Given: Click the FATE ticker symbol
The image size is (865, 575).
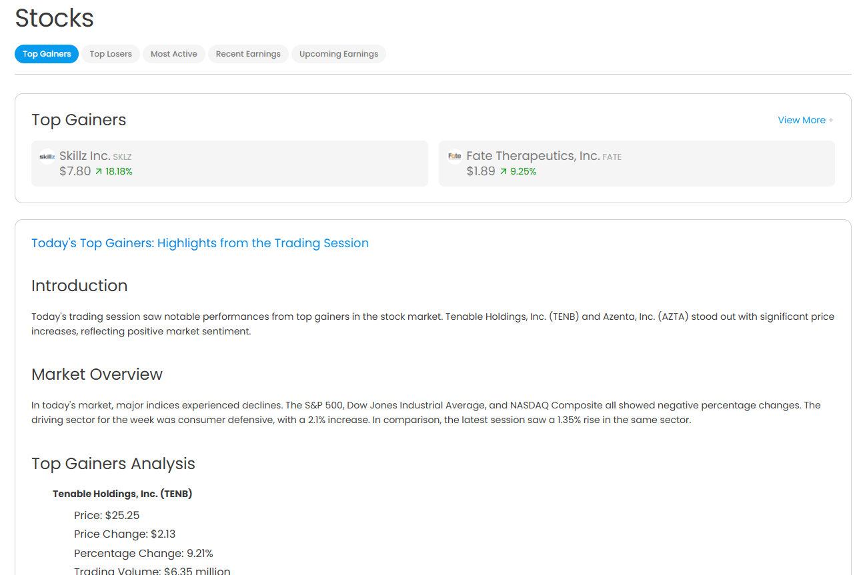Looking at the screenshot, I should pyautogui.click(x=612, y=157).
